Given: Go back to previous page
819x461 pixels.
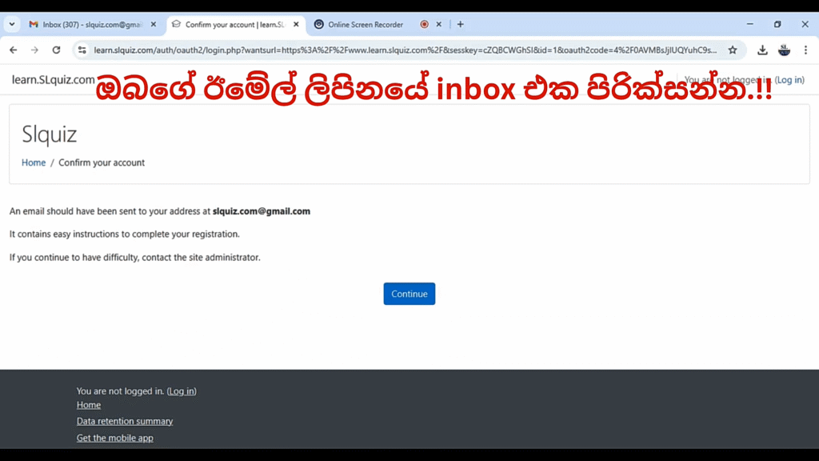Looking at the screenshot, I should click(x=14, y=50).
